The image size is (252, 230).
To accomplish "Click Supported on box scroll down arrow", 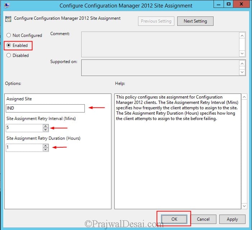I will point(242,72).
